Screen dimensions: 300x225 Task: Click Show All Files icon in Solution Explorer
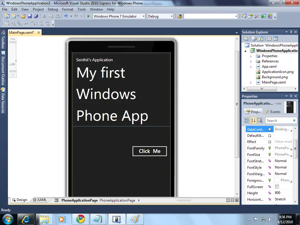pyautogui.click(x=254, y=39)
